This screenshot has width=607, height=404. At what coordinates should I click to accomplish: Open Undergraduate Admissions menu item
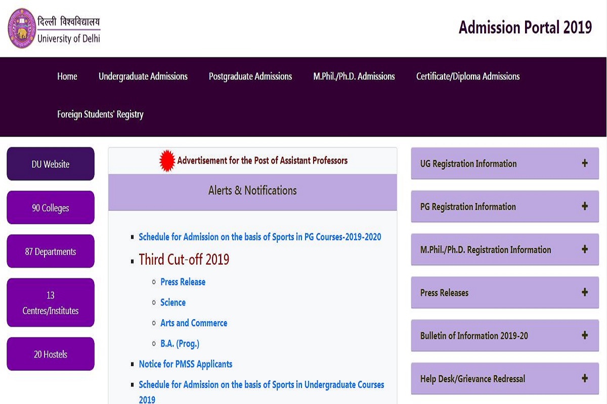[x=143, y=76]
